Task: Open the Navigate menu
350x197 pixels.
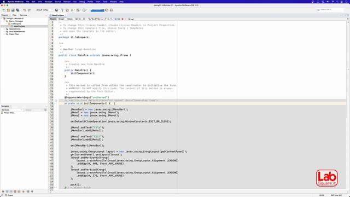Action: [x=49, y=2]
